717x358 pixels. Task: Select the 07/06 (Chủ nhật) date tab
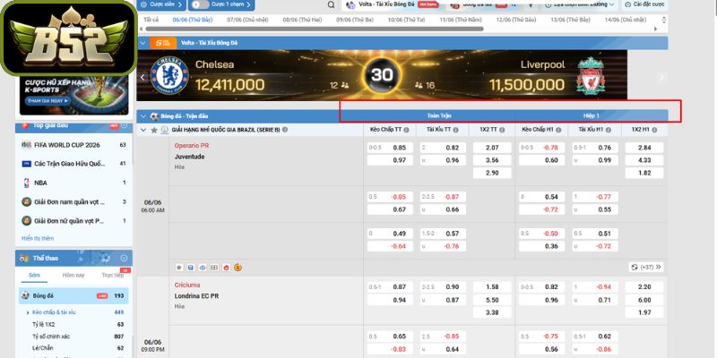click(248, 20)
